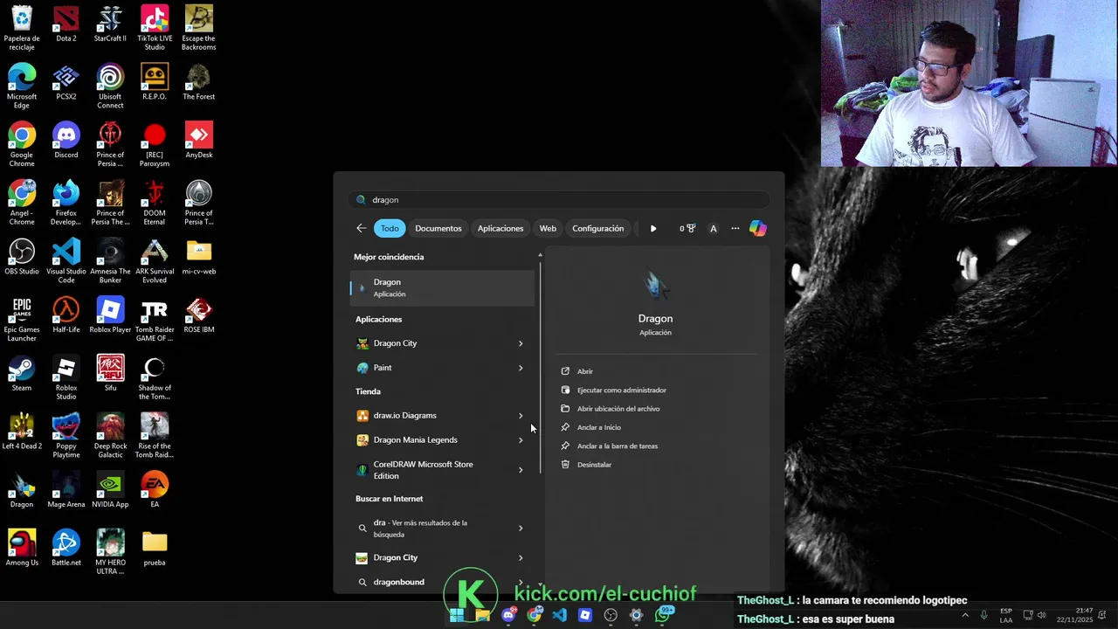Select the Visual Studio Code desktop icon
1118x629 pixels.
pyautogui.click(x=66, y=261)
